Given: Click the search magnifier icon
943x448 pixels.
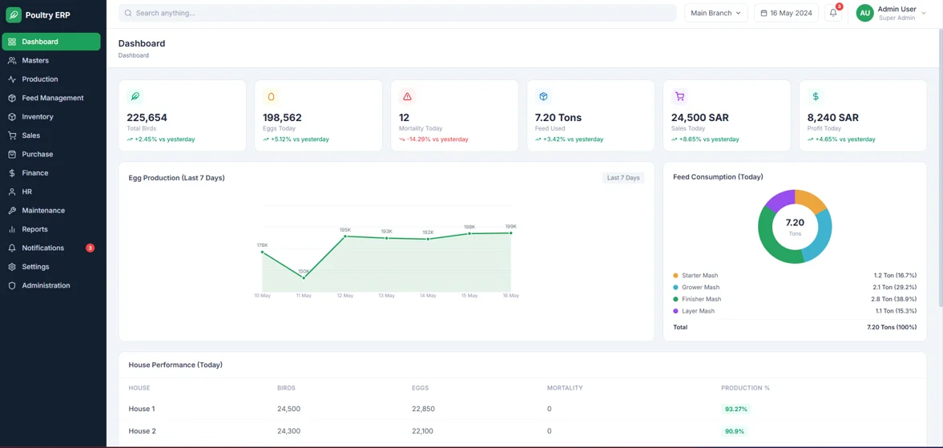Looking at the screenshot, I should point(128,13).
